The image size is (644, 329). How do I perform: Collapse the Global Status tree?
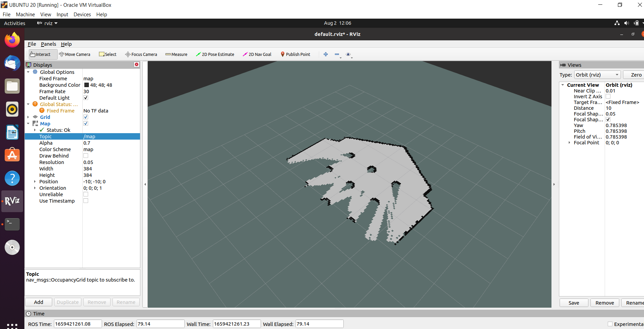[28, 104]
